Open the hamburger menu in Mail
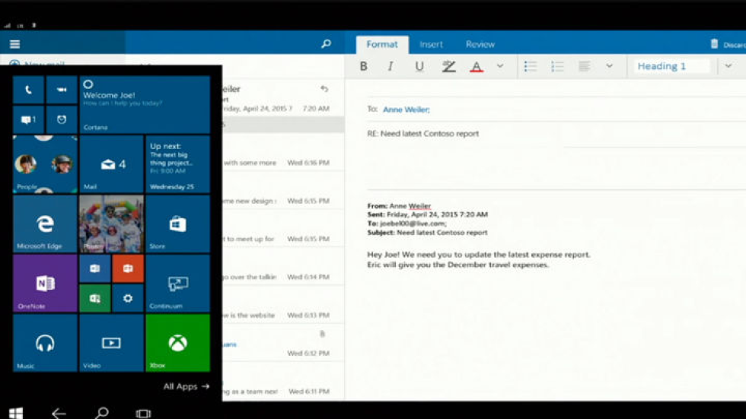The image size is (746, 419). tap(14, 44)
